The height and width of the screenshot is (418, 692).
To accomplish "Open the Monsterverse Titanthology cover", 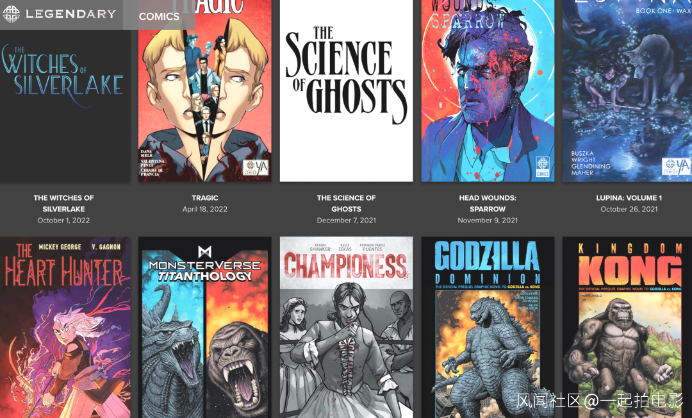I will click(x=205, y=328).
